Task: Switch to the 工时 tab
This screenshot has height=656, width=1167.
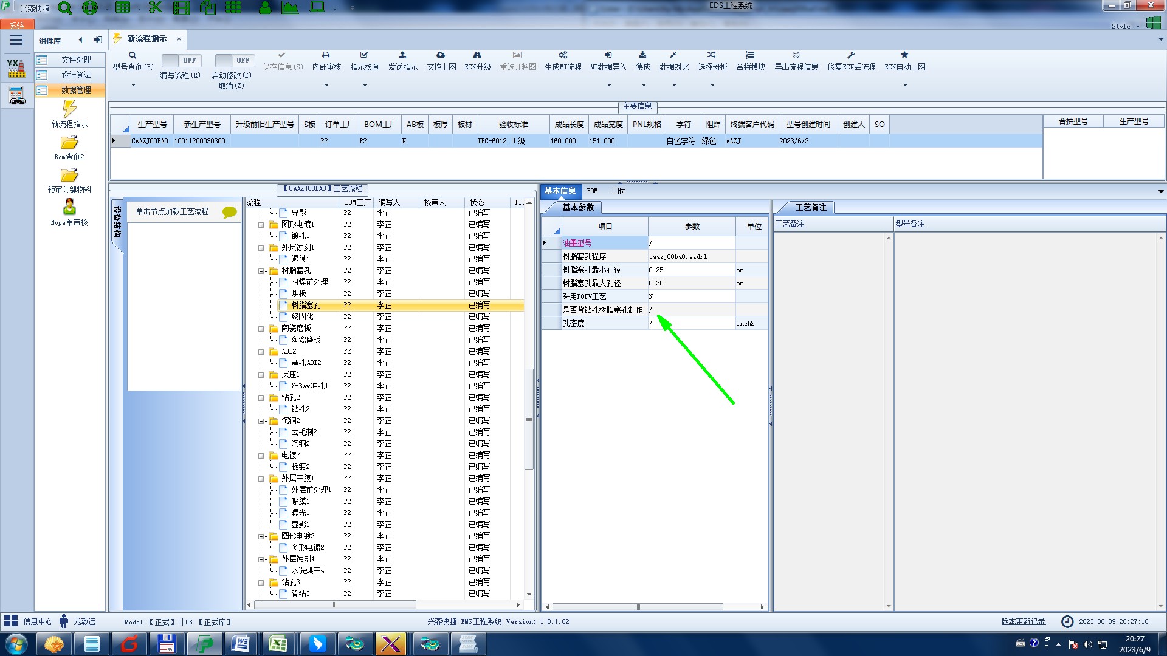Action: (x=618, y=191)
